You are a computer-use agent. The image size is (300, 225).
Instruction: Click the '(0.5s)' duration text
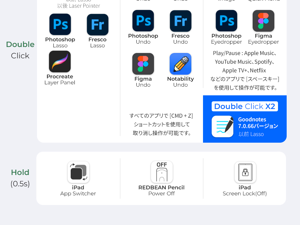[x=20, y=184]
